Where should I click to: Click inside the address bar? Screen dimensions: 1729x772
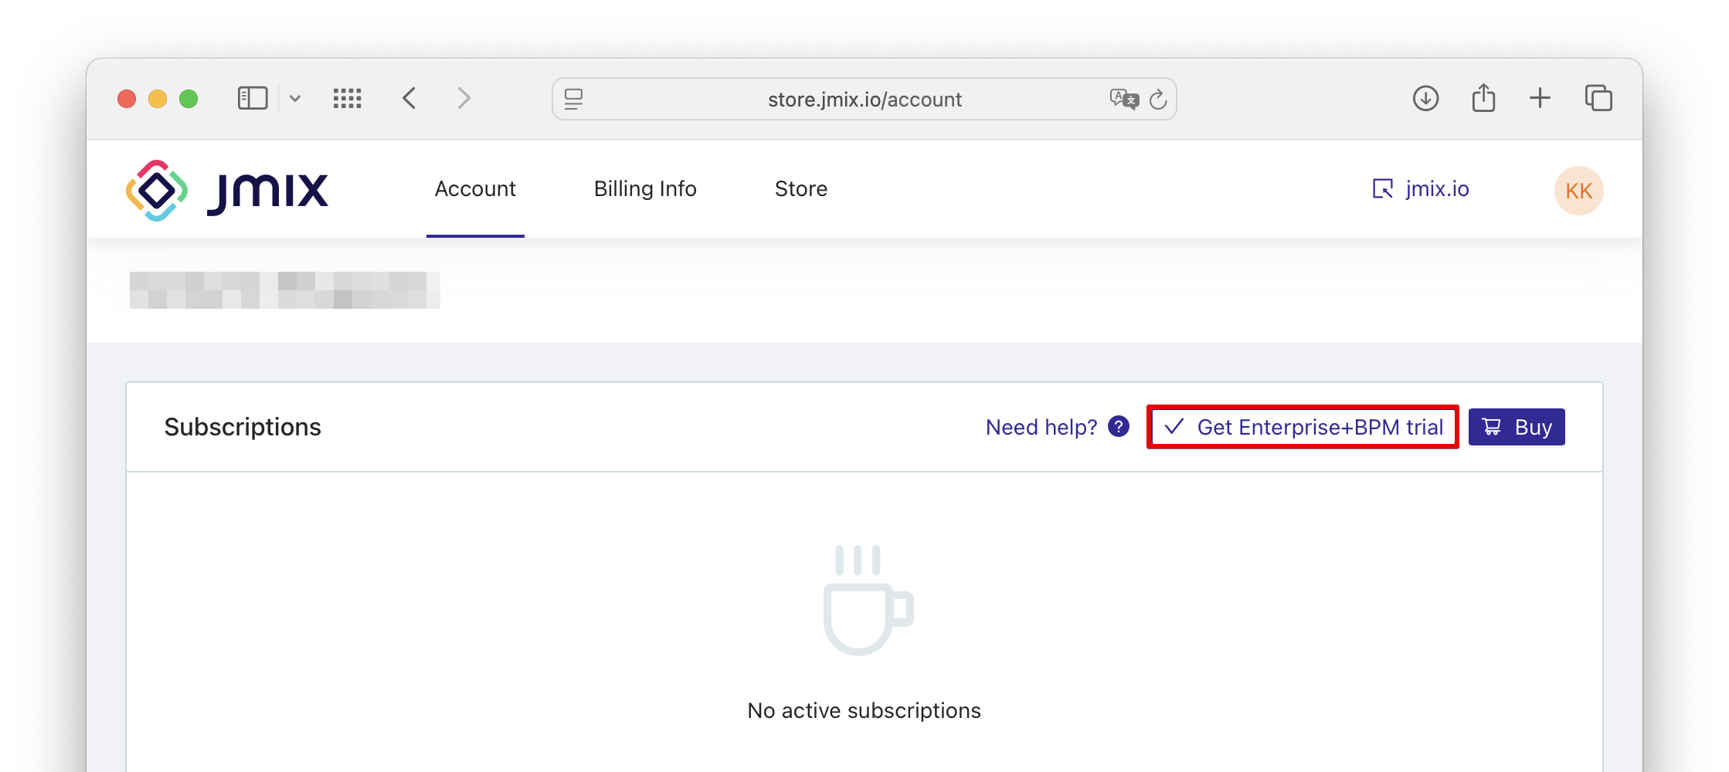(x=864, y=99)
